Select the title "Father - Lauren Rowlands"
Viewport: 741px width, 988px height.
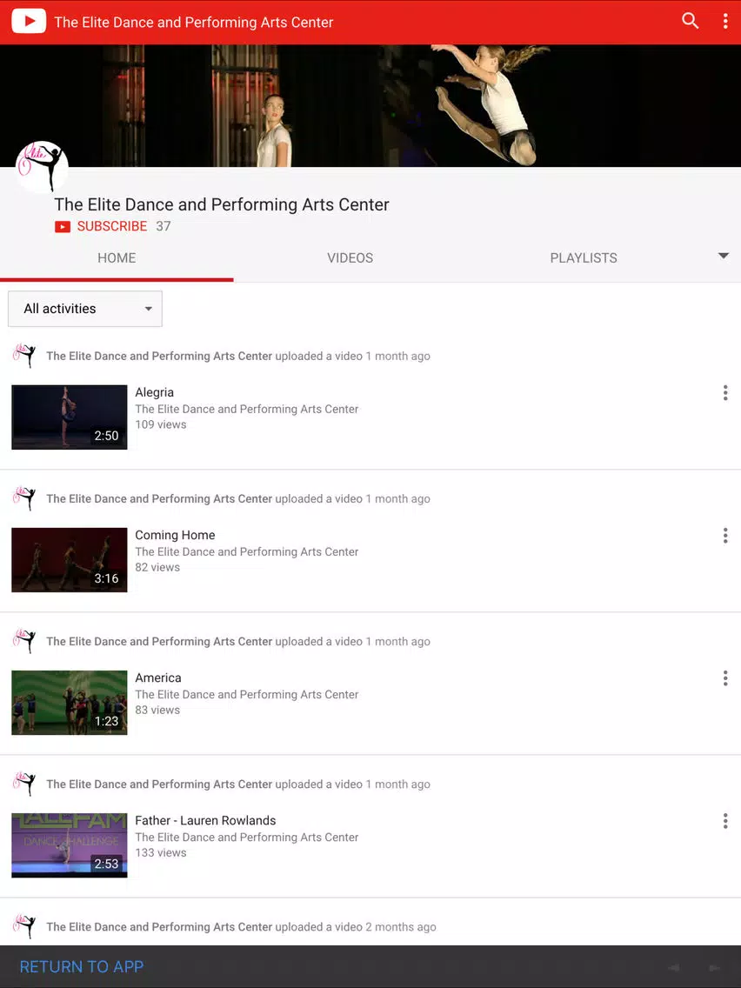[205, 820]
